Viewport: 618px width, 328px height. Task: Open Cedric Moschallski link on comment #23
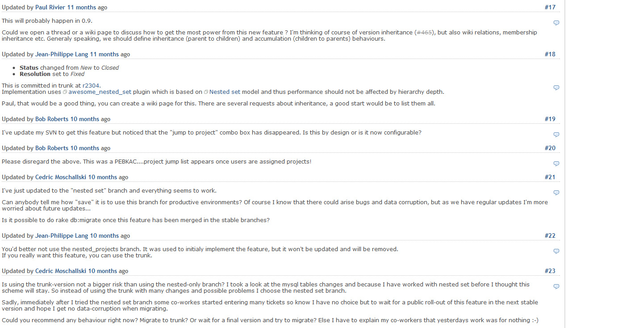coord(61,271)
